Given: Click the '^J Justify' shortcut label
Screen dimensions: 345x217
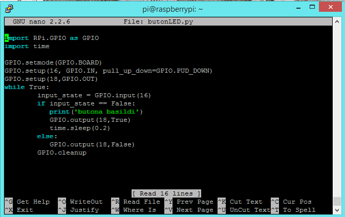Looking at the screenshot, I should [78, 210].
